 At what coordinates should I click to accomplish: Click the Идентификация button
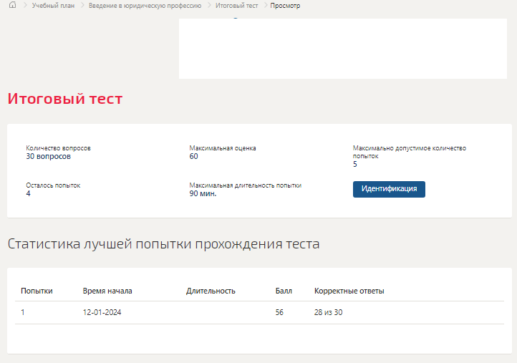click(x=389, y=189)
